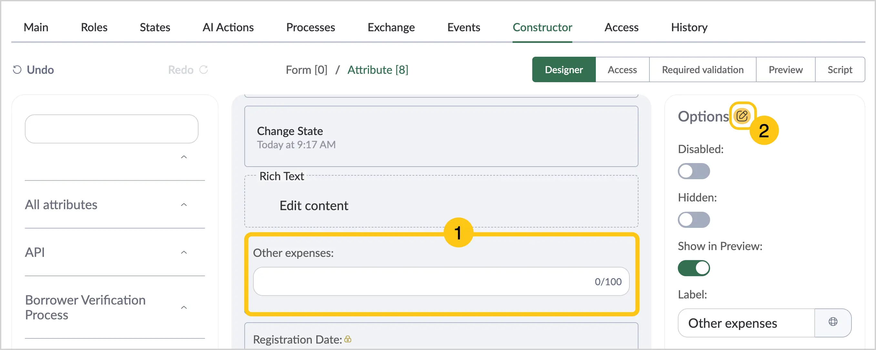Click the attribute search input field
The width and height of the screenshot is (876, 350).
(x=112, y=129)
